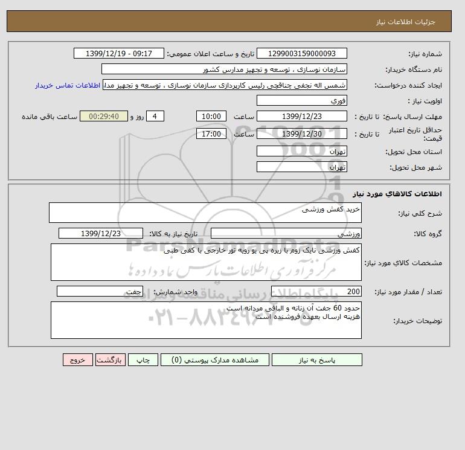
Task: Click the label 'مهلت ارسال پاسخ:'
Action: click(x=412, y=117)
